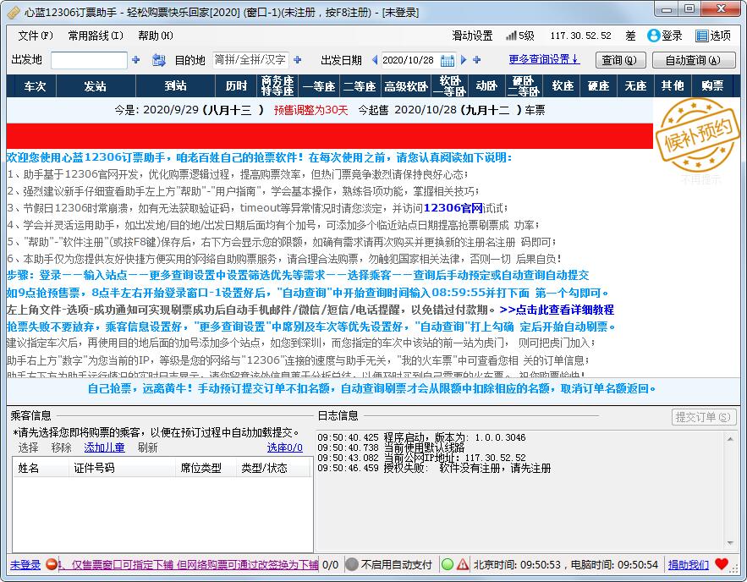Click 刷新 in passenger panel
This screenshot has height=582, width=747.
pyautogui.click(x=147, y=447)
